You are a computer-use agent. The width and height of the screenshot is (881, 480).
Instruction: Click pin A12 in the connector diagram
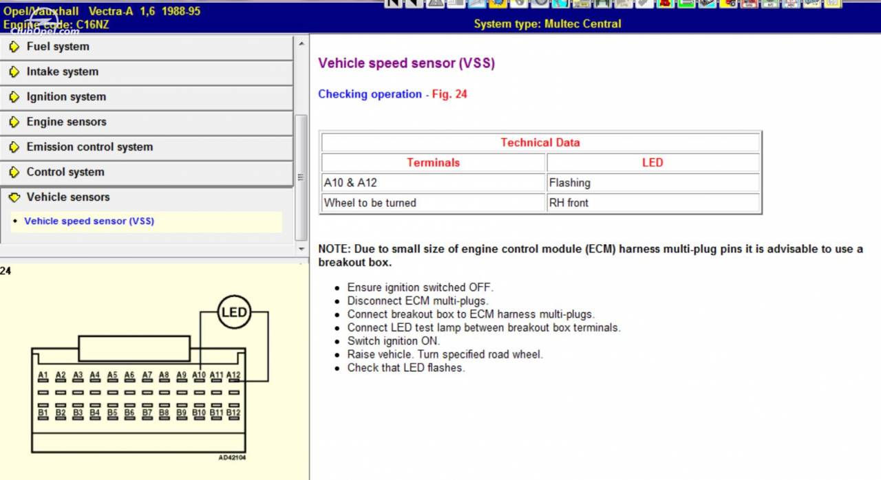(x=234, y=377)
